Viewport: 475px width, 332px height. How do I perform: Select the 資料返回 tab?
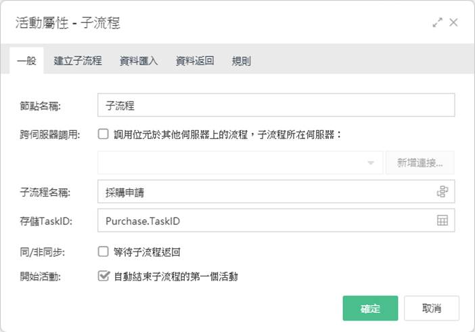pos(195,61)
